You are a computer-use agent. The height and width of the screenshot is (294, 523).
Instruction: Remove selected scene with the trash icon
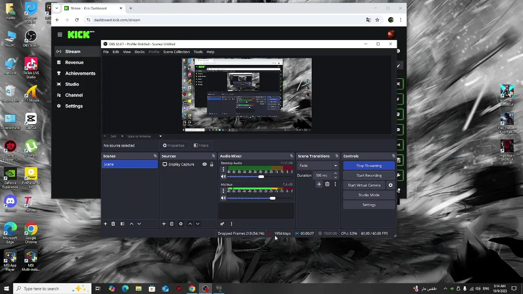[x=113, y=224]
